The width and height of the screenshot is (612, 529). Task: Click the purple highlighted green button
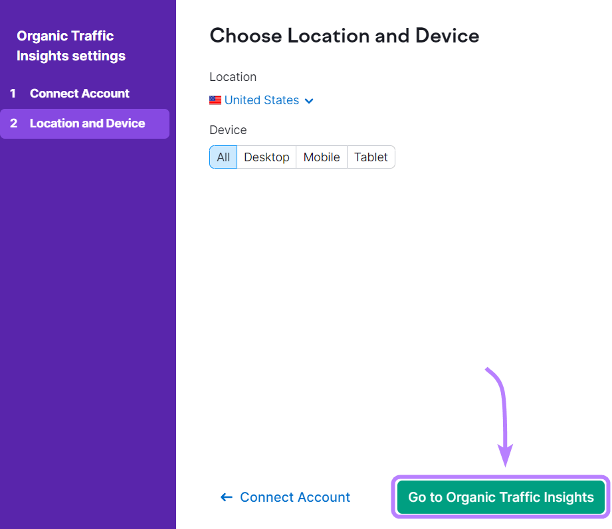point(500,497)
